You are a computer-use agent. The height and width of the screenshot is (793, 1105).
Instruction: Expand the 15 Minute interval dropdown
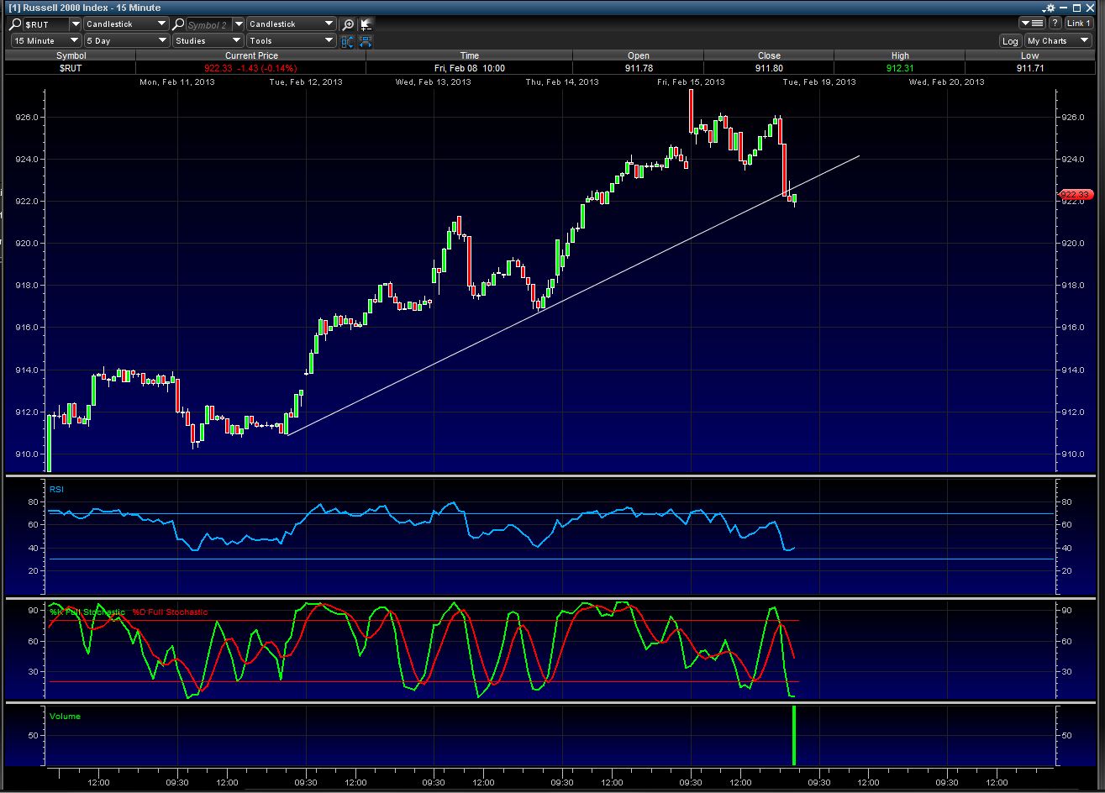[46, 40]
